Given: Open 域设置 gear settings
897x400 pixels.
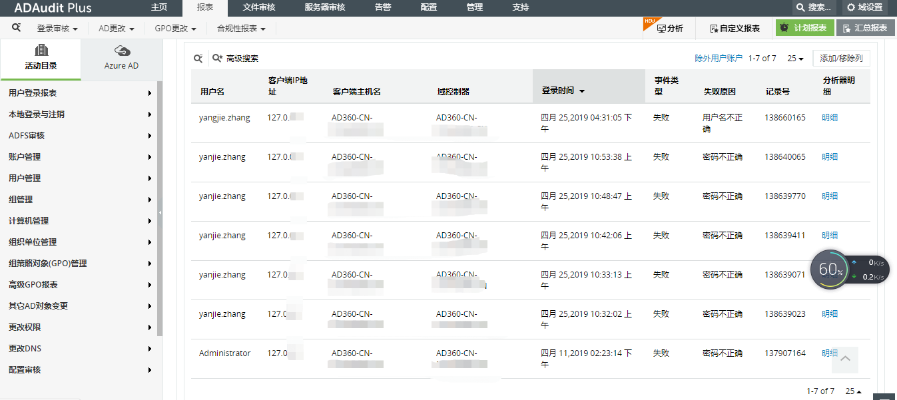Looking at the screenshot, I should coord(866,7).
